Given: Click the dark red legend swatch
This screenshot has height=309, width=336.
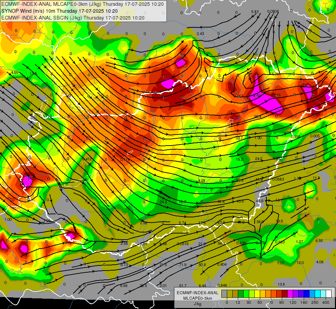Looking at the screenshot, I should click(285, 294).
